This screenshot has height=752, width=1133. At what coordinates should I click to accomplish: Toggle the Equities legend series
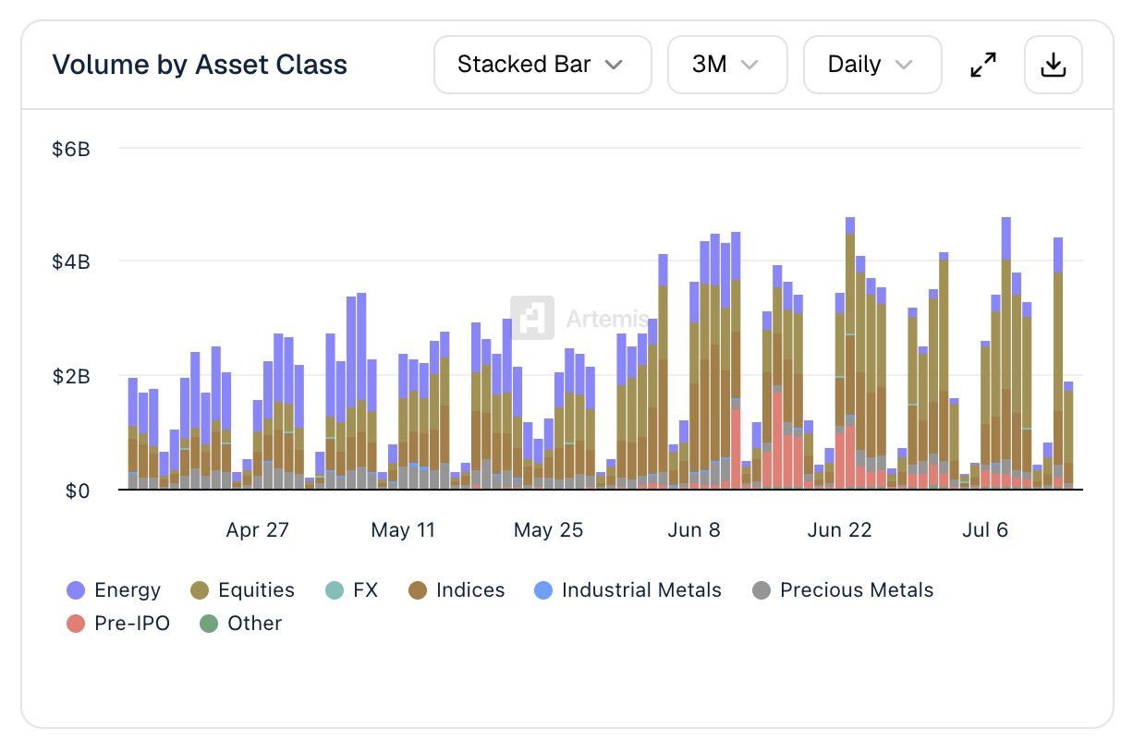243,590
